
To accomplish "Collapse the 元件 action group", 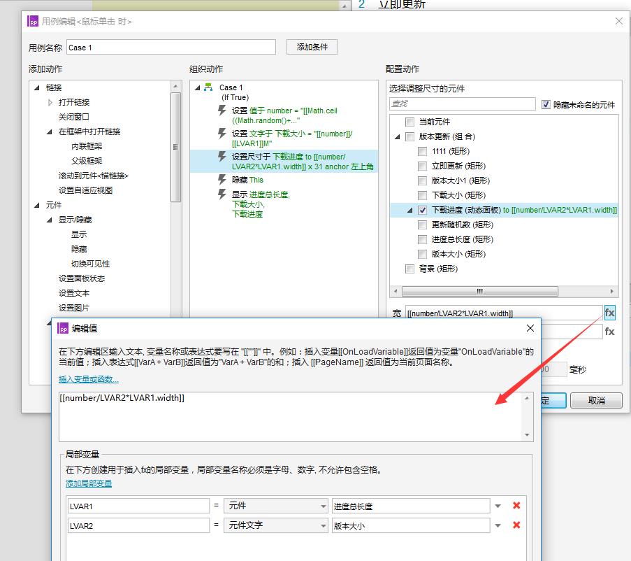I will (37, 205).
